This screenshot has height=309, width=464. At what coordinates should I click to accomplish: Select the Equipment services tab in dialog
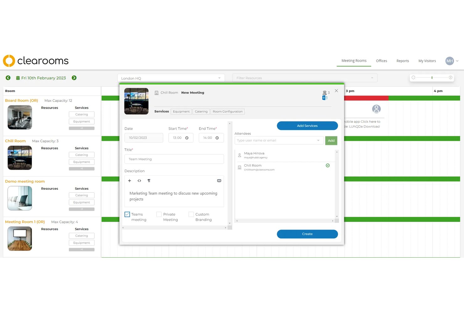(181, 111)
